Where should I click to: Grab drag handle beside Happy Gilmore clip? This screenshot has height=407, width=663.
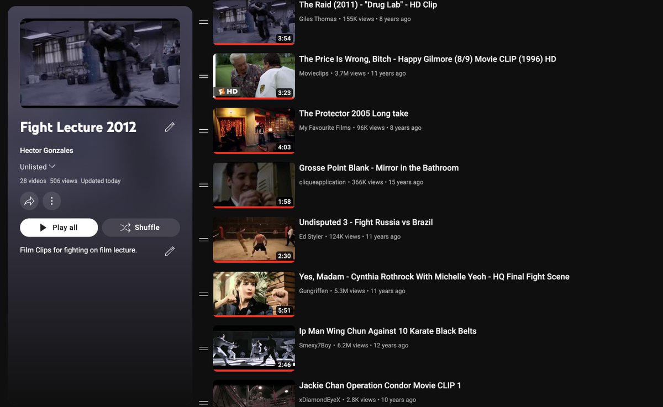coord(203,76)
